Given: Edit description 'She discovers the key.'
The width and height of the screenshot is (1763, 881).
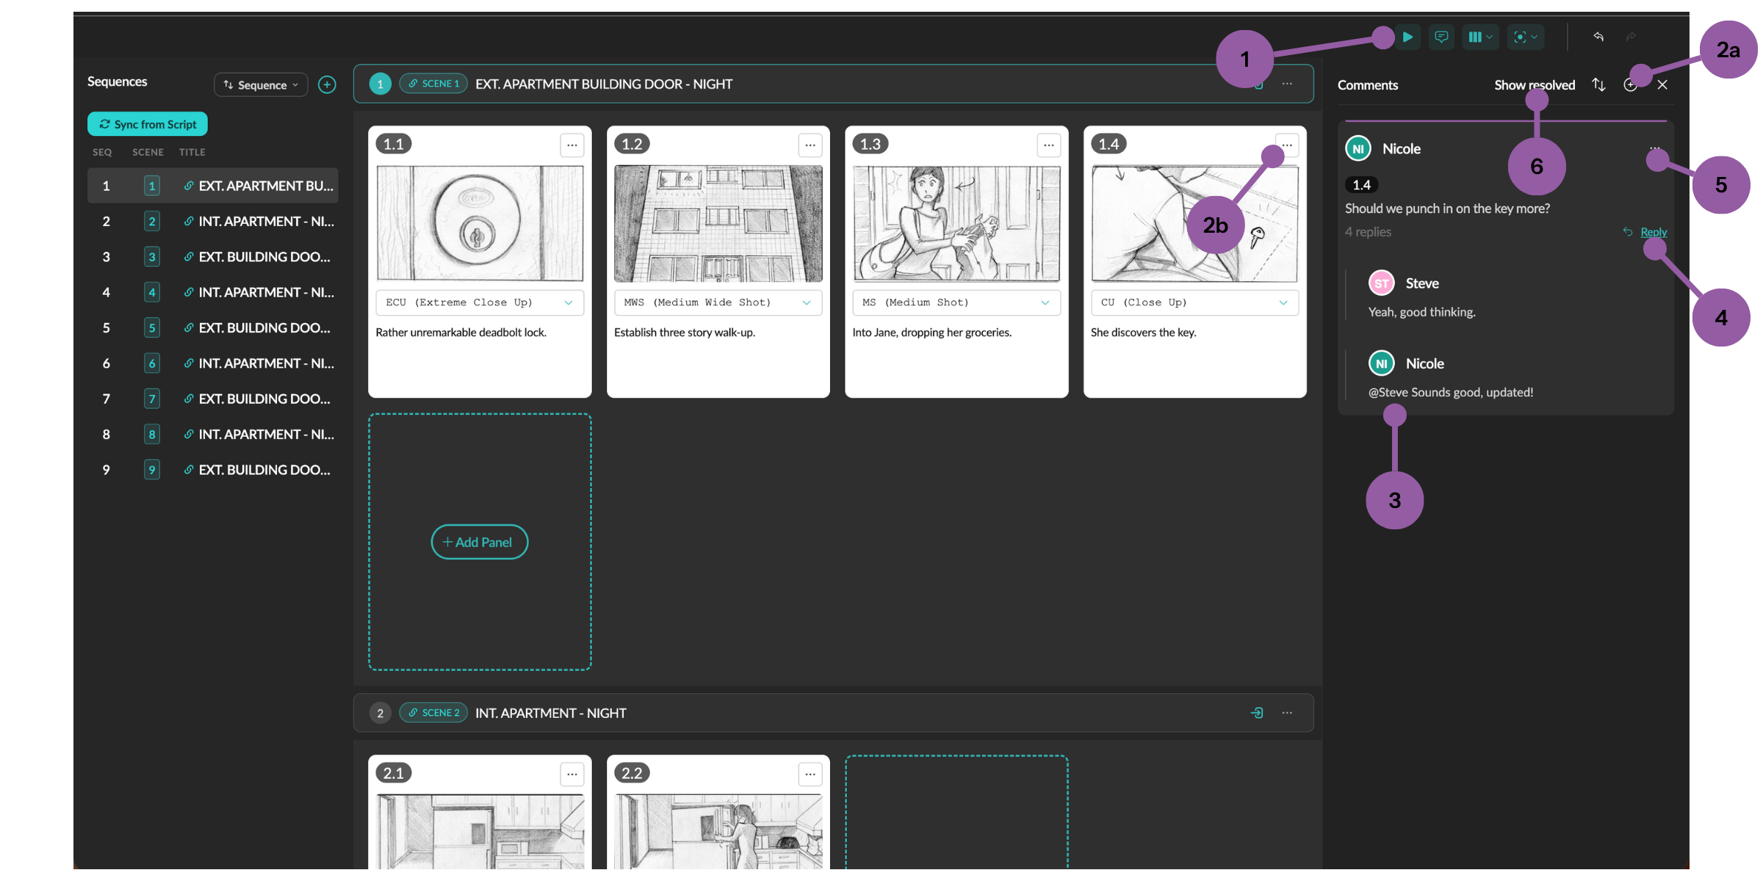Looking at the screenshot, I should pos(1144,333).
